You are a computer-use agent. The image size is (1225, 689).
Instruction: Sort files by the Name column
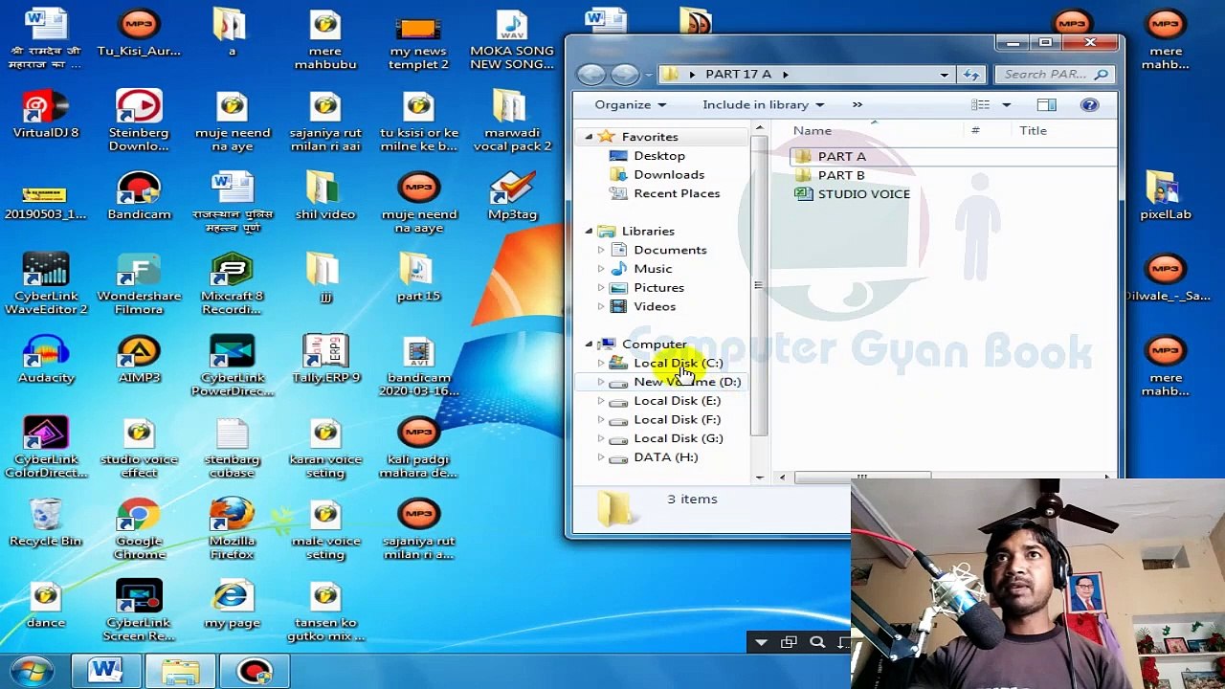tap(812, 131)
